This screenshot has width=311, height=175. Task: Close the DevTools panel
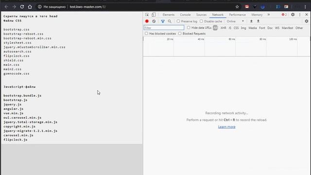[307, 15]
